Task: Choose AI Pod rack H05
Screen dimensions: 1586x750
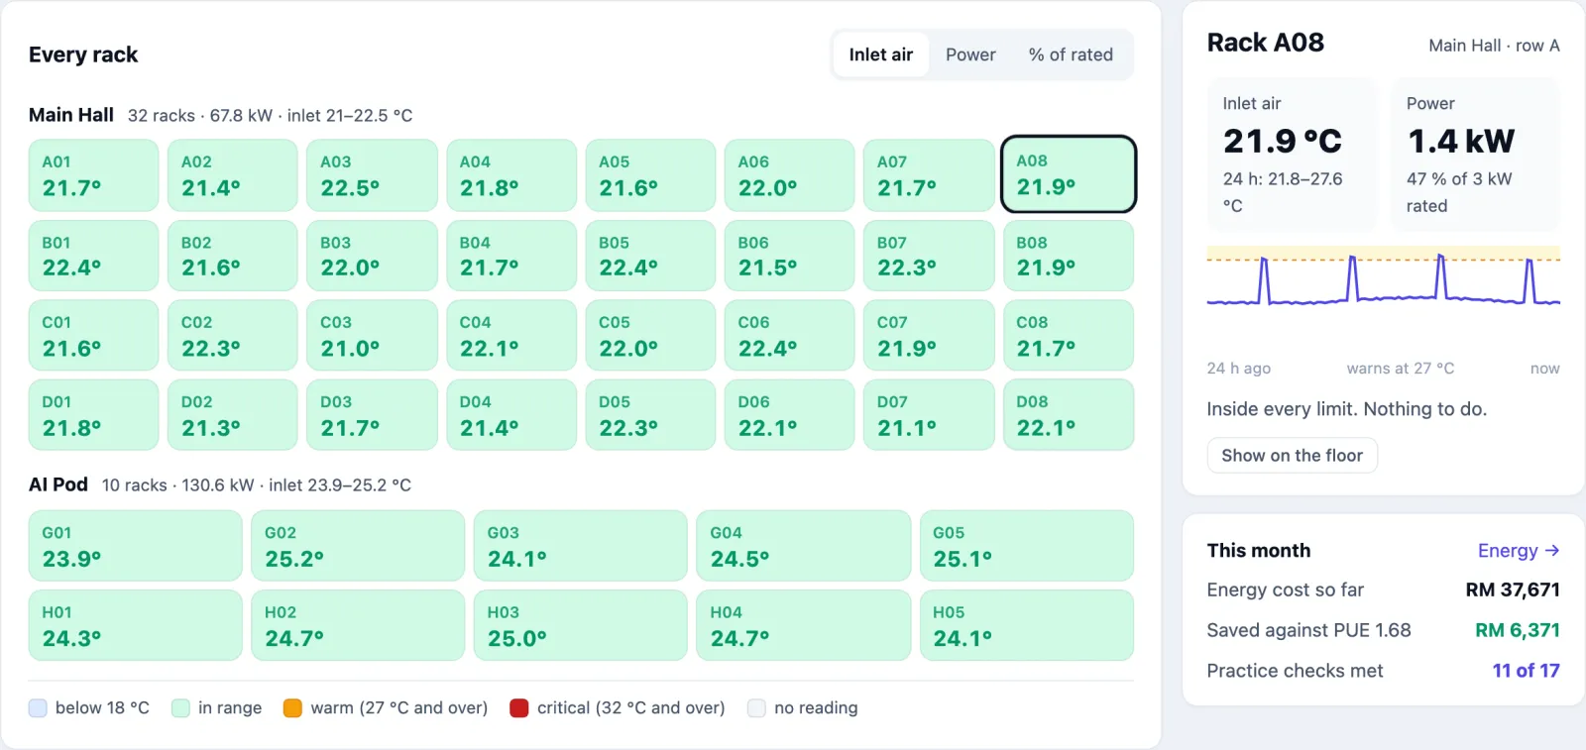Action: point(1027,625)
